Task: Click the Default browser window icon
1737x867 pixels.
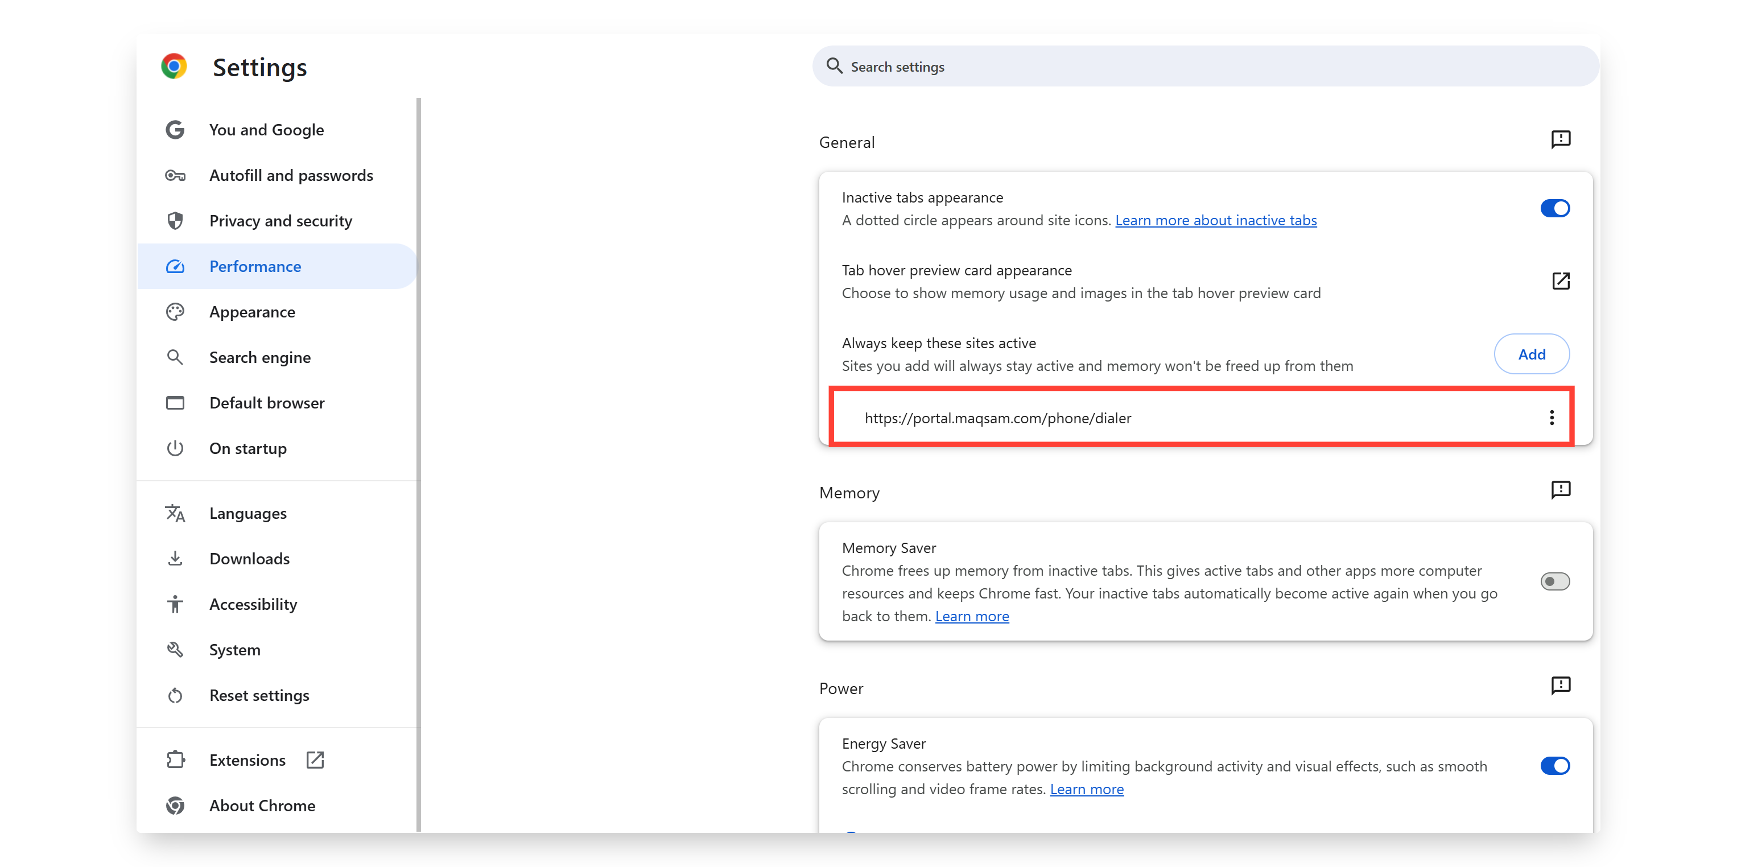Action: (x=175, y=403)
